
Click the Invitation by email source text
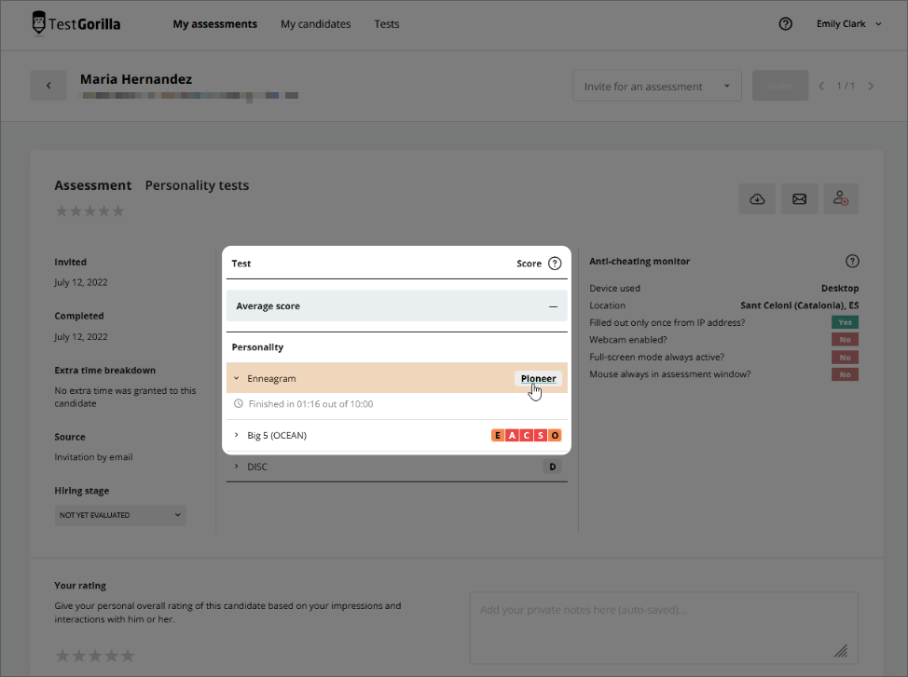pyautogui.click(x=94, y=457)
